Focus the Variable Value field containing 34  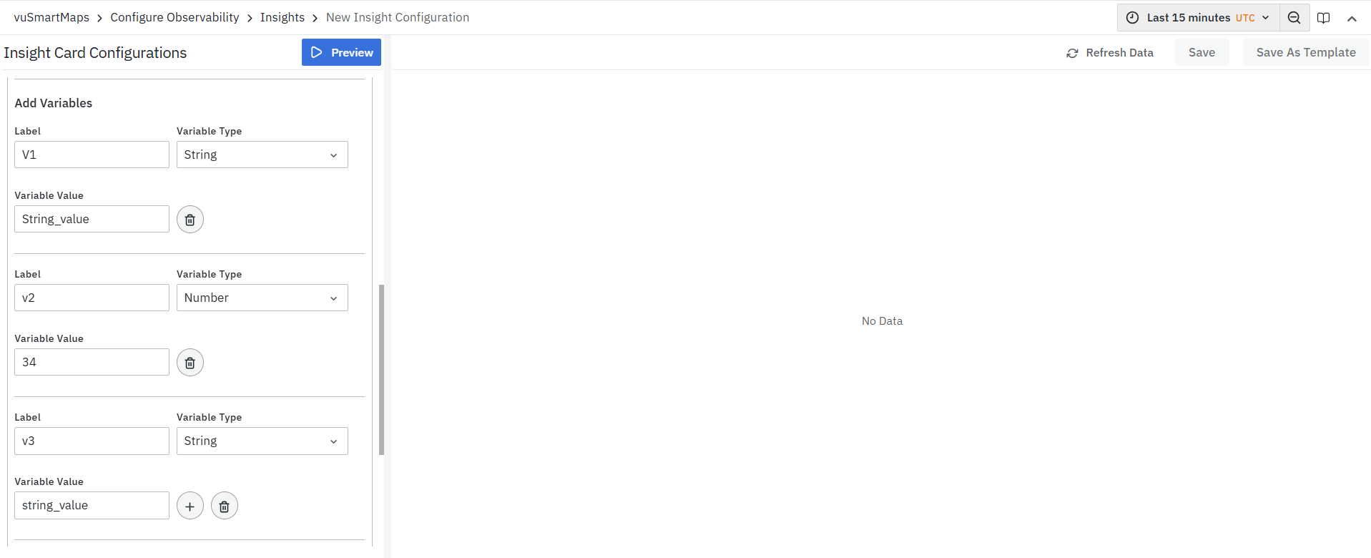(x=92, y=362)
